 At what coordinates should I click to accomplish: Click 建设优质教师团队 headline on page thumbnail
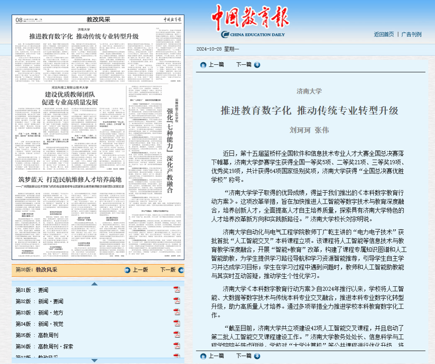tap(71, 94)
